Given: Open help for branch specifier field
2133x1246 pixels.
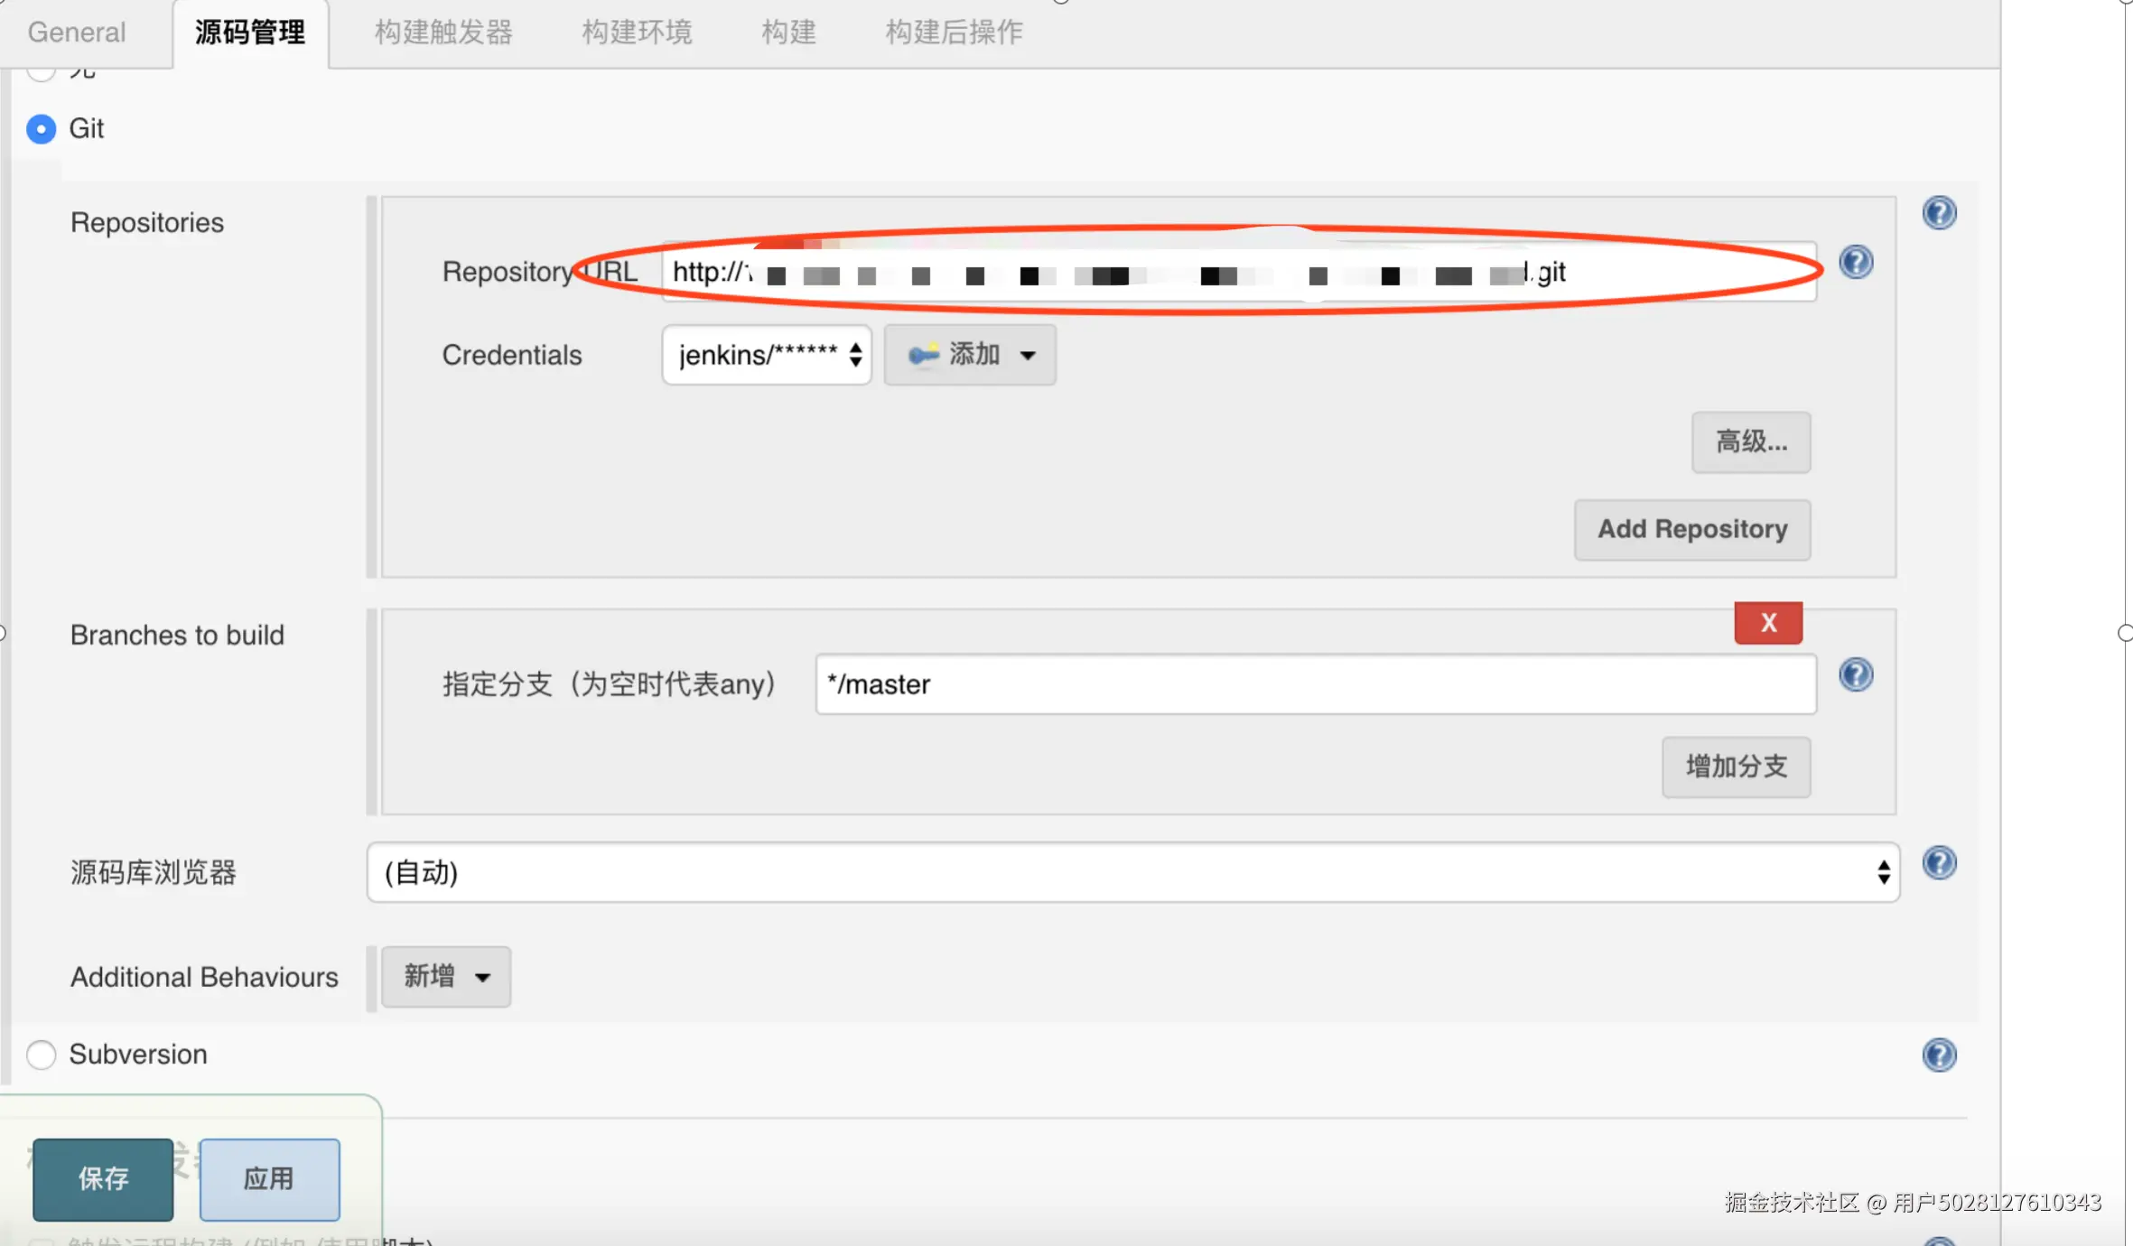Looking at the screenshot, I should 1856,675.
